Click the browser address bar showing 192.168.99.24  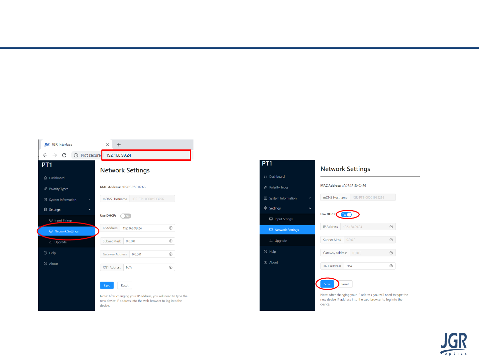coord(147,155)
